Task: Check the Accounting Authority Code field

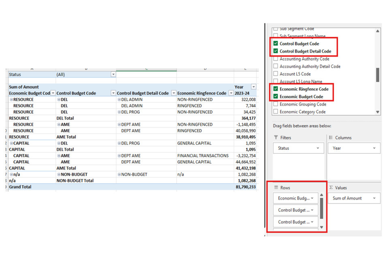Action: click(276, 59)
